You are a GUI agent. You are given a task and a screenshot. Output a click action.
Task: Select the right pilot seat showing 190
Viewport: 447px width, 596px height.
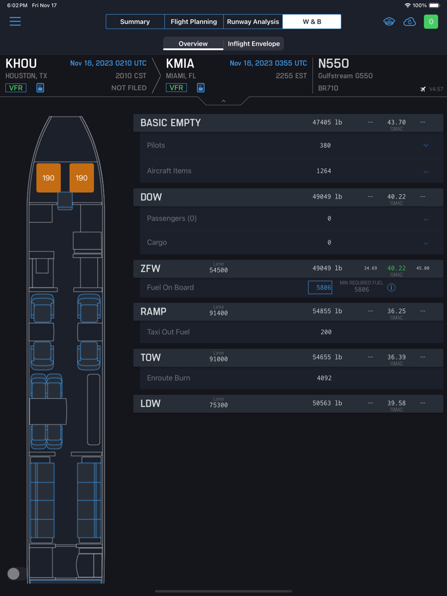(x=81, y=178)
